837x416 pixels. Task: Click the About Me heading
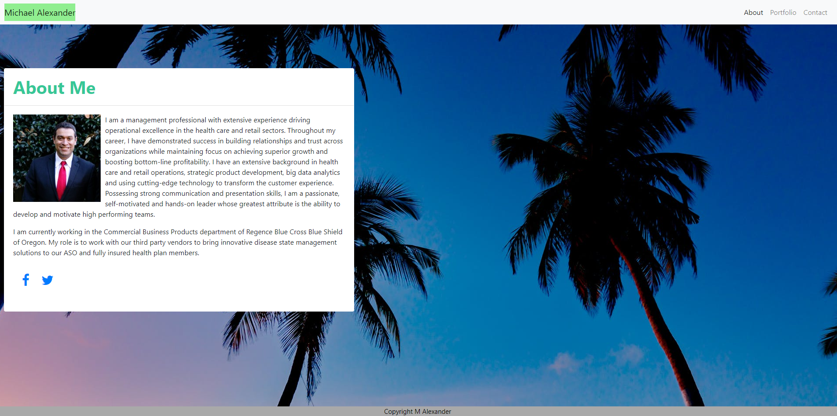click(54, 88)
